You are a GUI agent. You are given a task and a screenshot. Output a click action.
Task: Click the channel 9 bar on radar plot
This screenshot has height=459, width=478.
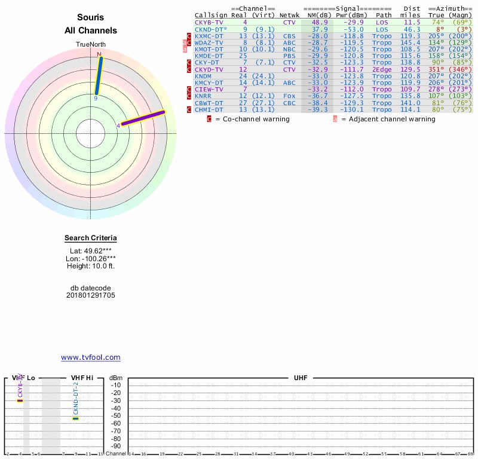(99, 75)
